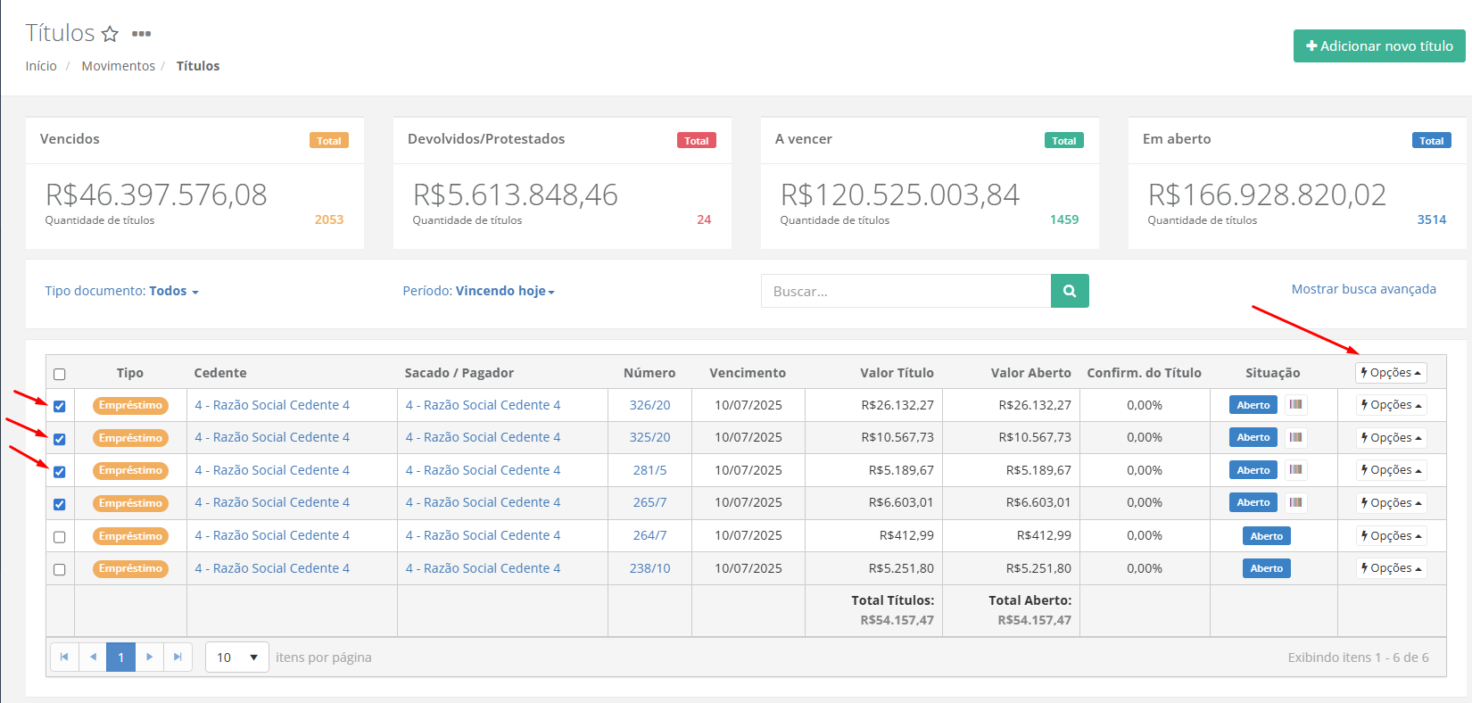Click the Aberto status badge for título 264/7
The width and height of the screenshot is (1472, 703).
click(x=1266, y=536)
